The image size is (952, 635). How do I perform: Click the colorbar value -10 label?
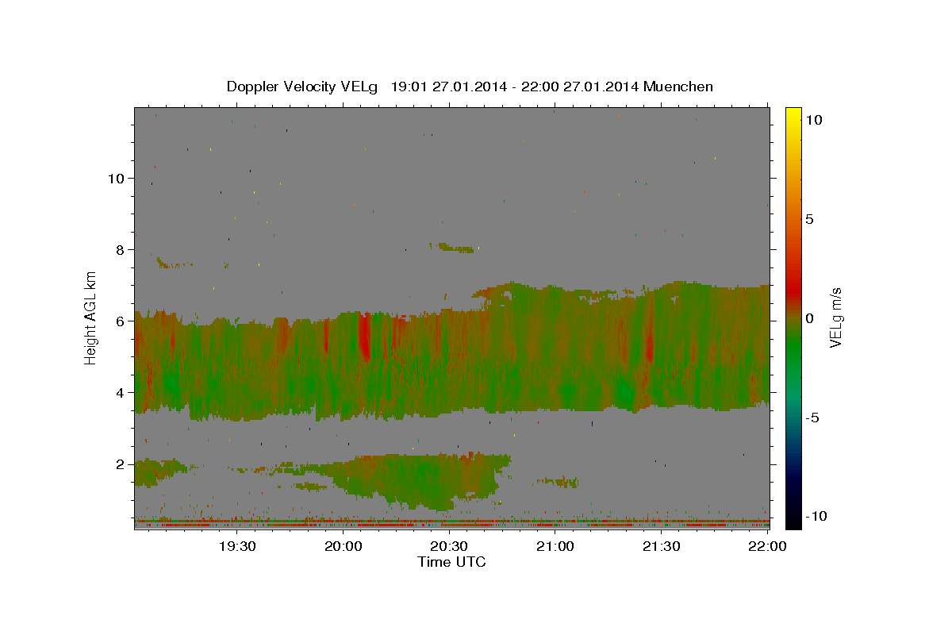click(x=815, y=516)
